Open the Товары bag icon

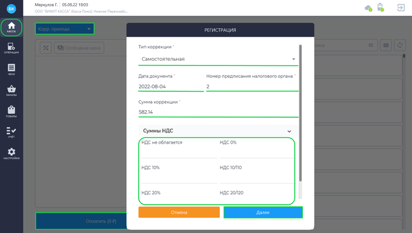[x=11, y=112]
